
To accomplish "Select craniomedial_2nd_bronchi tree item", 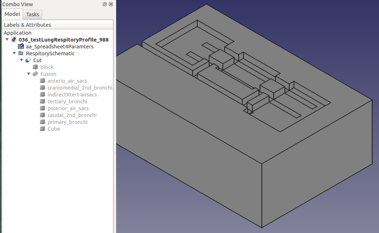I will coord(80,88).
